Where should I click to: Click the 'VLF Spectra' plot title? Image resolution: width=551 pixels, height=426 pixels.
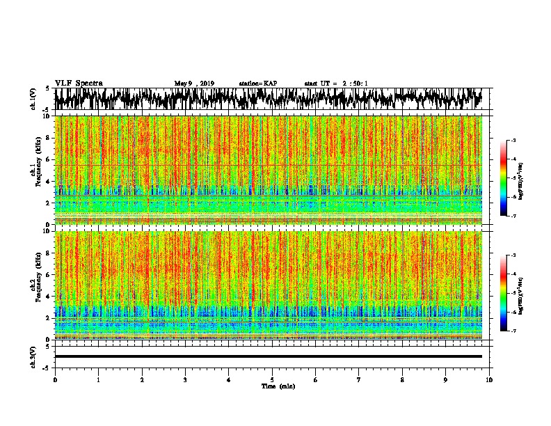point(79,84)
